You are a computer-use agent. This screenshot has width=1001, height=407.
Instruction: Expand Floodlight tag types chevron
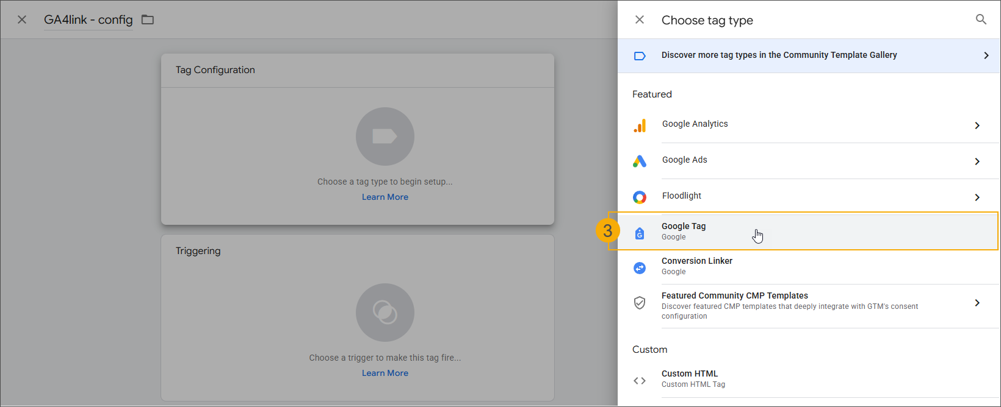[x=977, y=197]
